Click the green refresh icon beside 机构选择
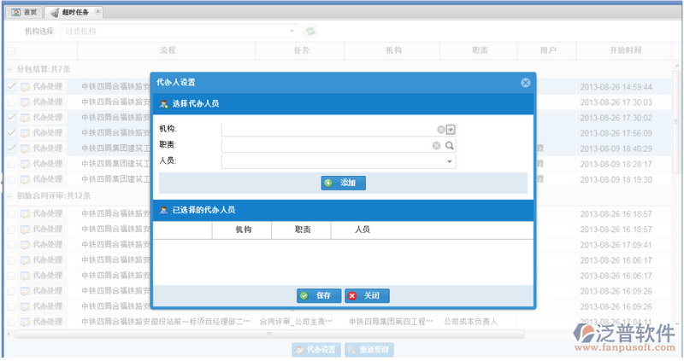 311,32
